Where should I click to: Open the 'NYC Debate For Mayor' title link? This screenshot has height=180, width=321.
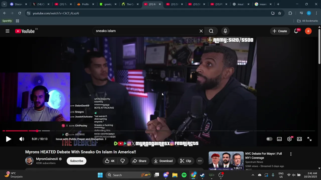pyautogui.click(x=264, y=156)
